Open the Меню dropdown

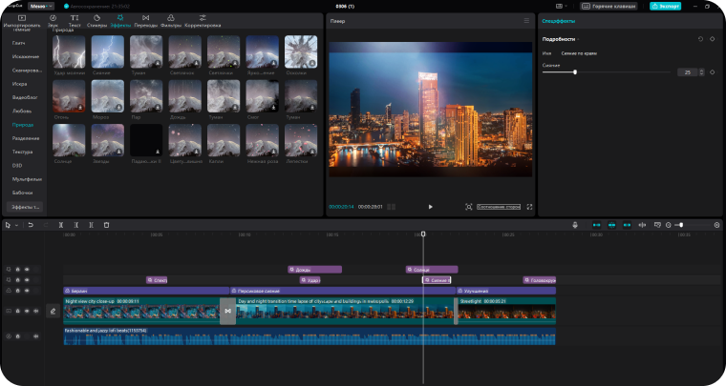point(41,6)
